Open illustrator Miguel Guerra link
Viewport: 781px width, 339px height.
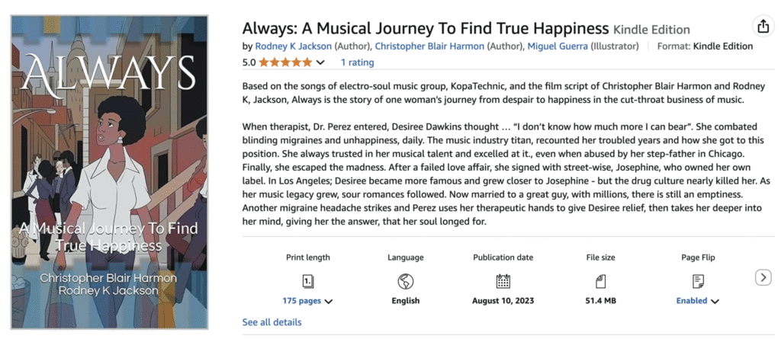click(x=557, y=46)
